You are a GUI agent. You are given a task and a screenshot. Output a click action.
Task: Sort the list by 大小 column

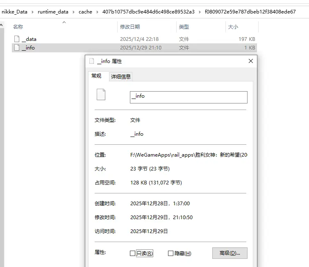[233, 27]
